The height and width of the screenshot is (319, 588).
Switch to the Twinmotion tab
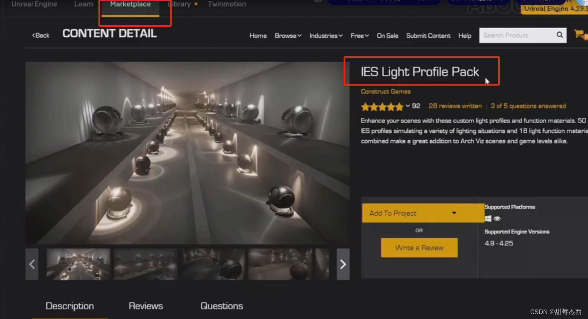[227, 4]
